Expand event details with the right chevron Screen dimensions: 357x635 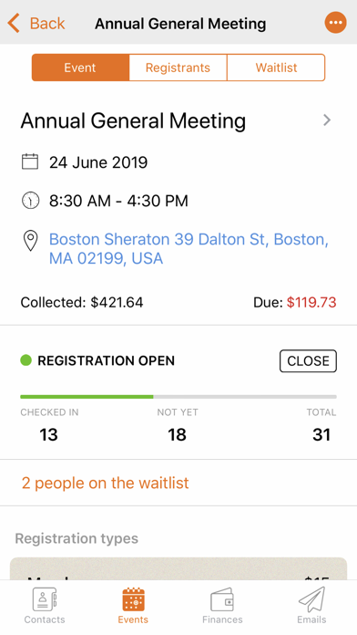327,120
